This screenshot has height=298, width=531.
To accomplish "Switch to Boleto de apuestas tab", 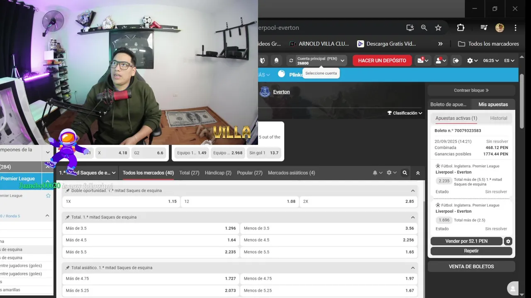I will pyautogui.click(x=448, y=104).
